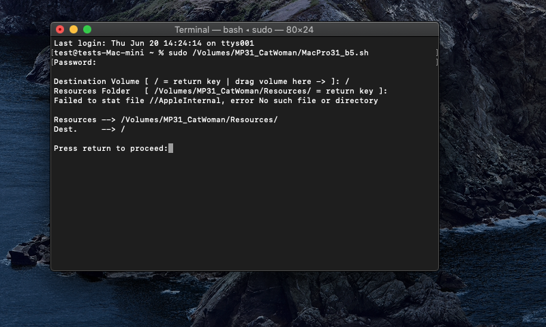Viewport: 546px width, 327px height.
Task: Click "Press return to proceed:" prompt
Action: coord(110,148)
